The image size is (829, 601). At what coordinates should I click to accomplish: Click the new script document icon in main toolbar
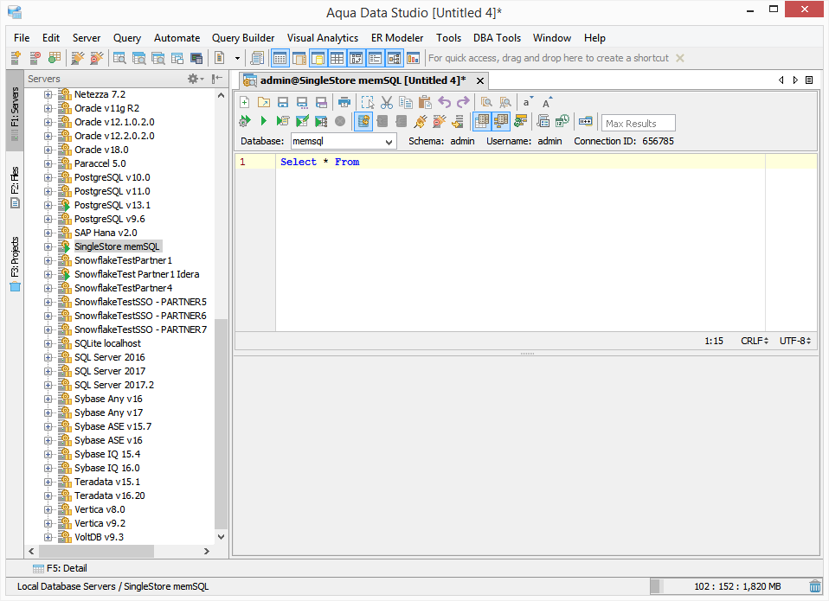220,58
